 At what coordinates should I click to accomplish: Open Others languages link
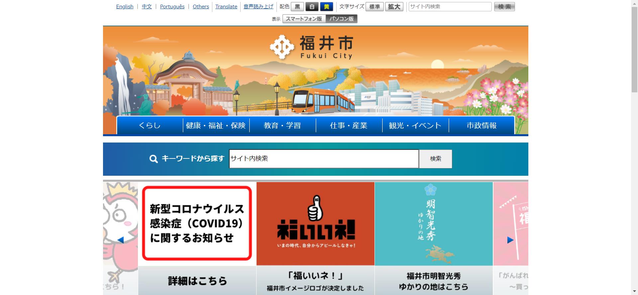click(x=201, y=7)
